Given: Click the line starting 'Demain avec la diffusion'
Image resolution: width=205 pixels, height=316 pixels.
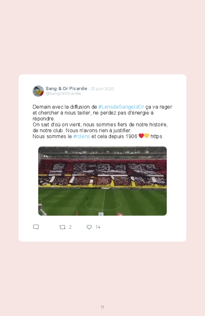Looking at the screenshot, I should point(102,107).
